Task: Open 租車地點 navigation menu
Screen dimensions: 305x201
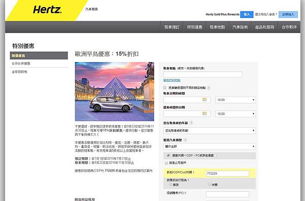Action: tap(217, 27)
